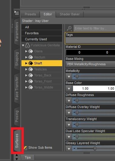The image size is (115, 161).
Task: Click the Diffuse Overlay Weight slider handle
Action: [77, 112]
